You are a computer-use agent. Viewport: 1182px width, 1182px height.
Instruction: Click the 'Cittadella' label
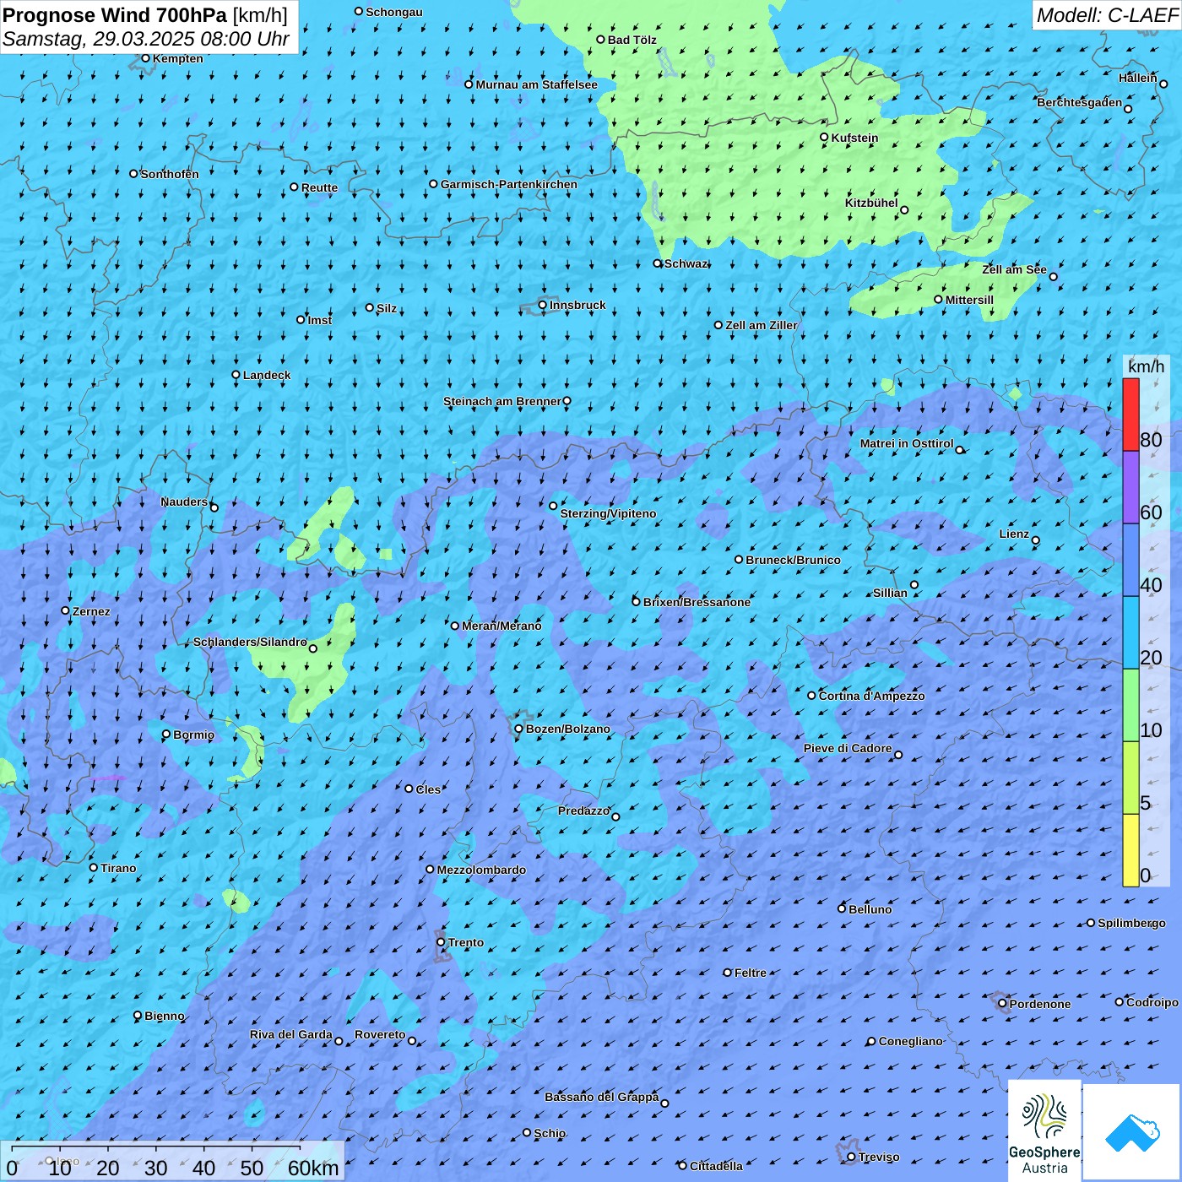716,1166
